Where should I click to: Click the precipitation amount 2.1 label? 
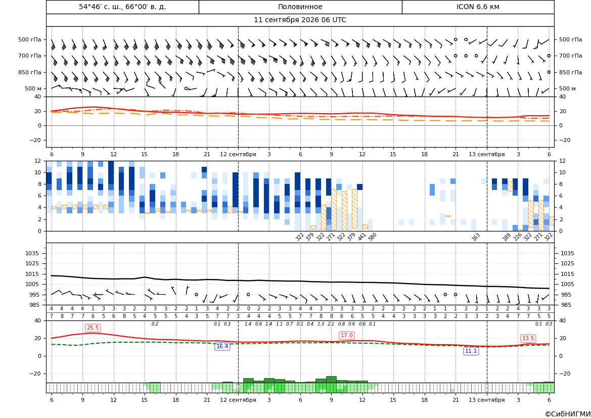(x=331, y=324)
